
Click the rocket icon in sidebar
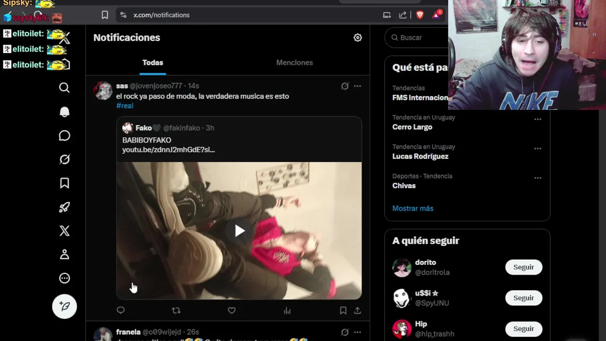[64, 207]
